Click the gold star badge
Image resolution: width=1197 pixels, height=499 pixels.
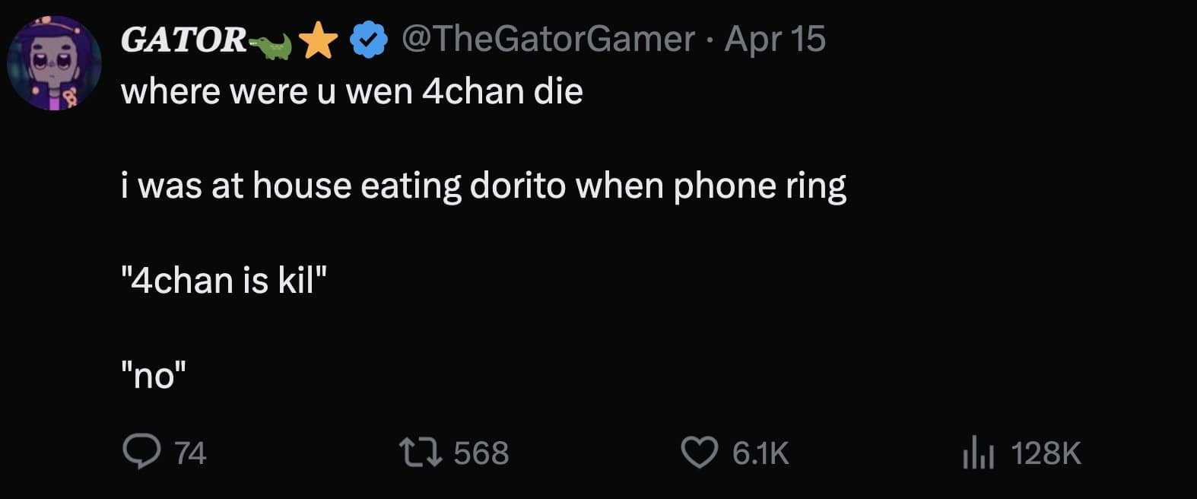tap(319, 40)
